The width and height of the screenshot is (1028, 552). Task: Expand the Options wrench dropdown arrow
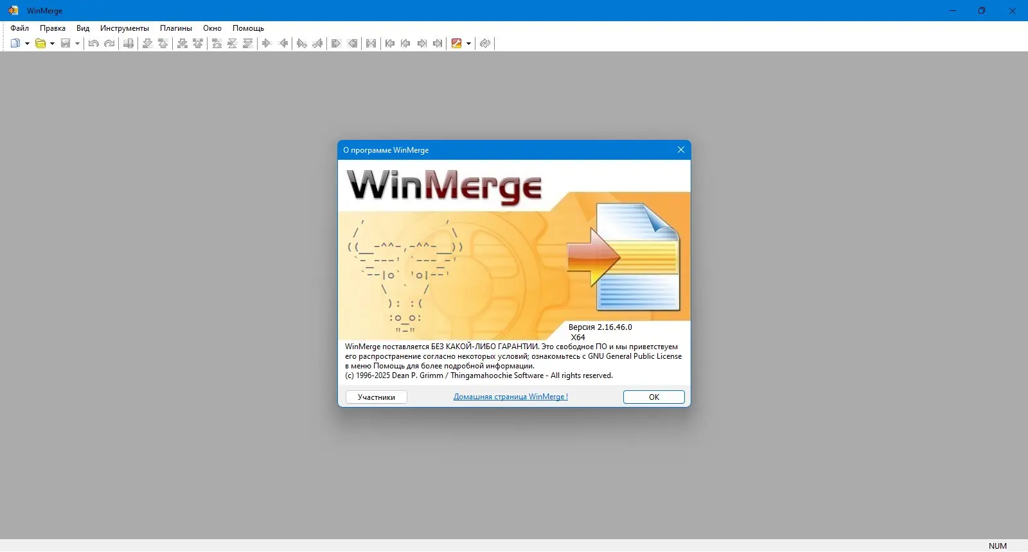point(468,44)
